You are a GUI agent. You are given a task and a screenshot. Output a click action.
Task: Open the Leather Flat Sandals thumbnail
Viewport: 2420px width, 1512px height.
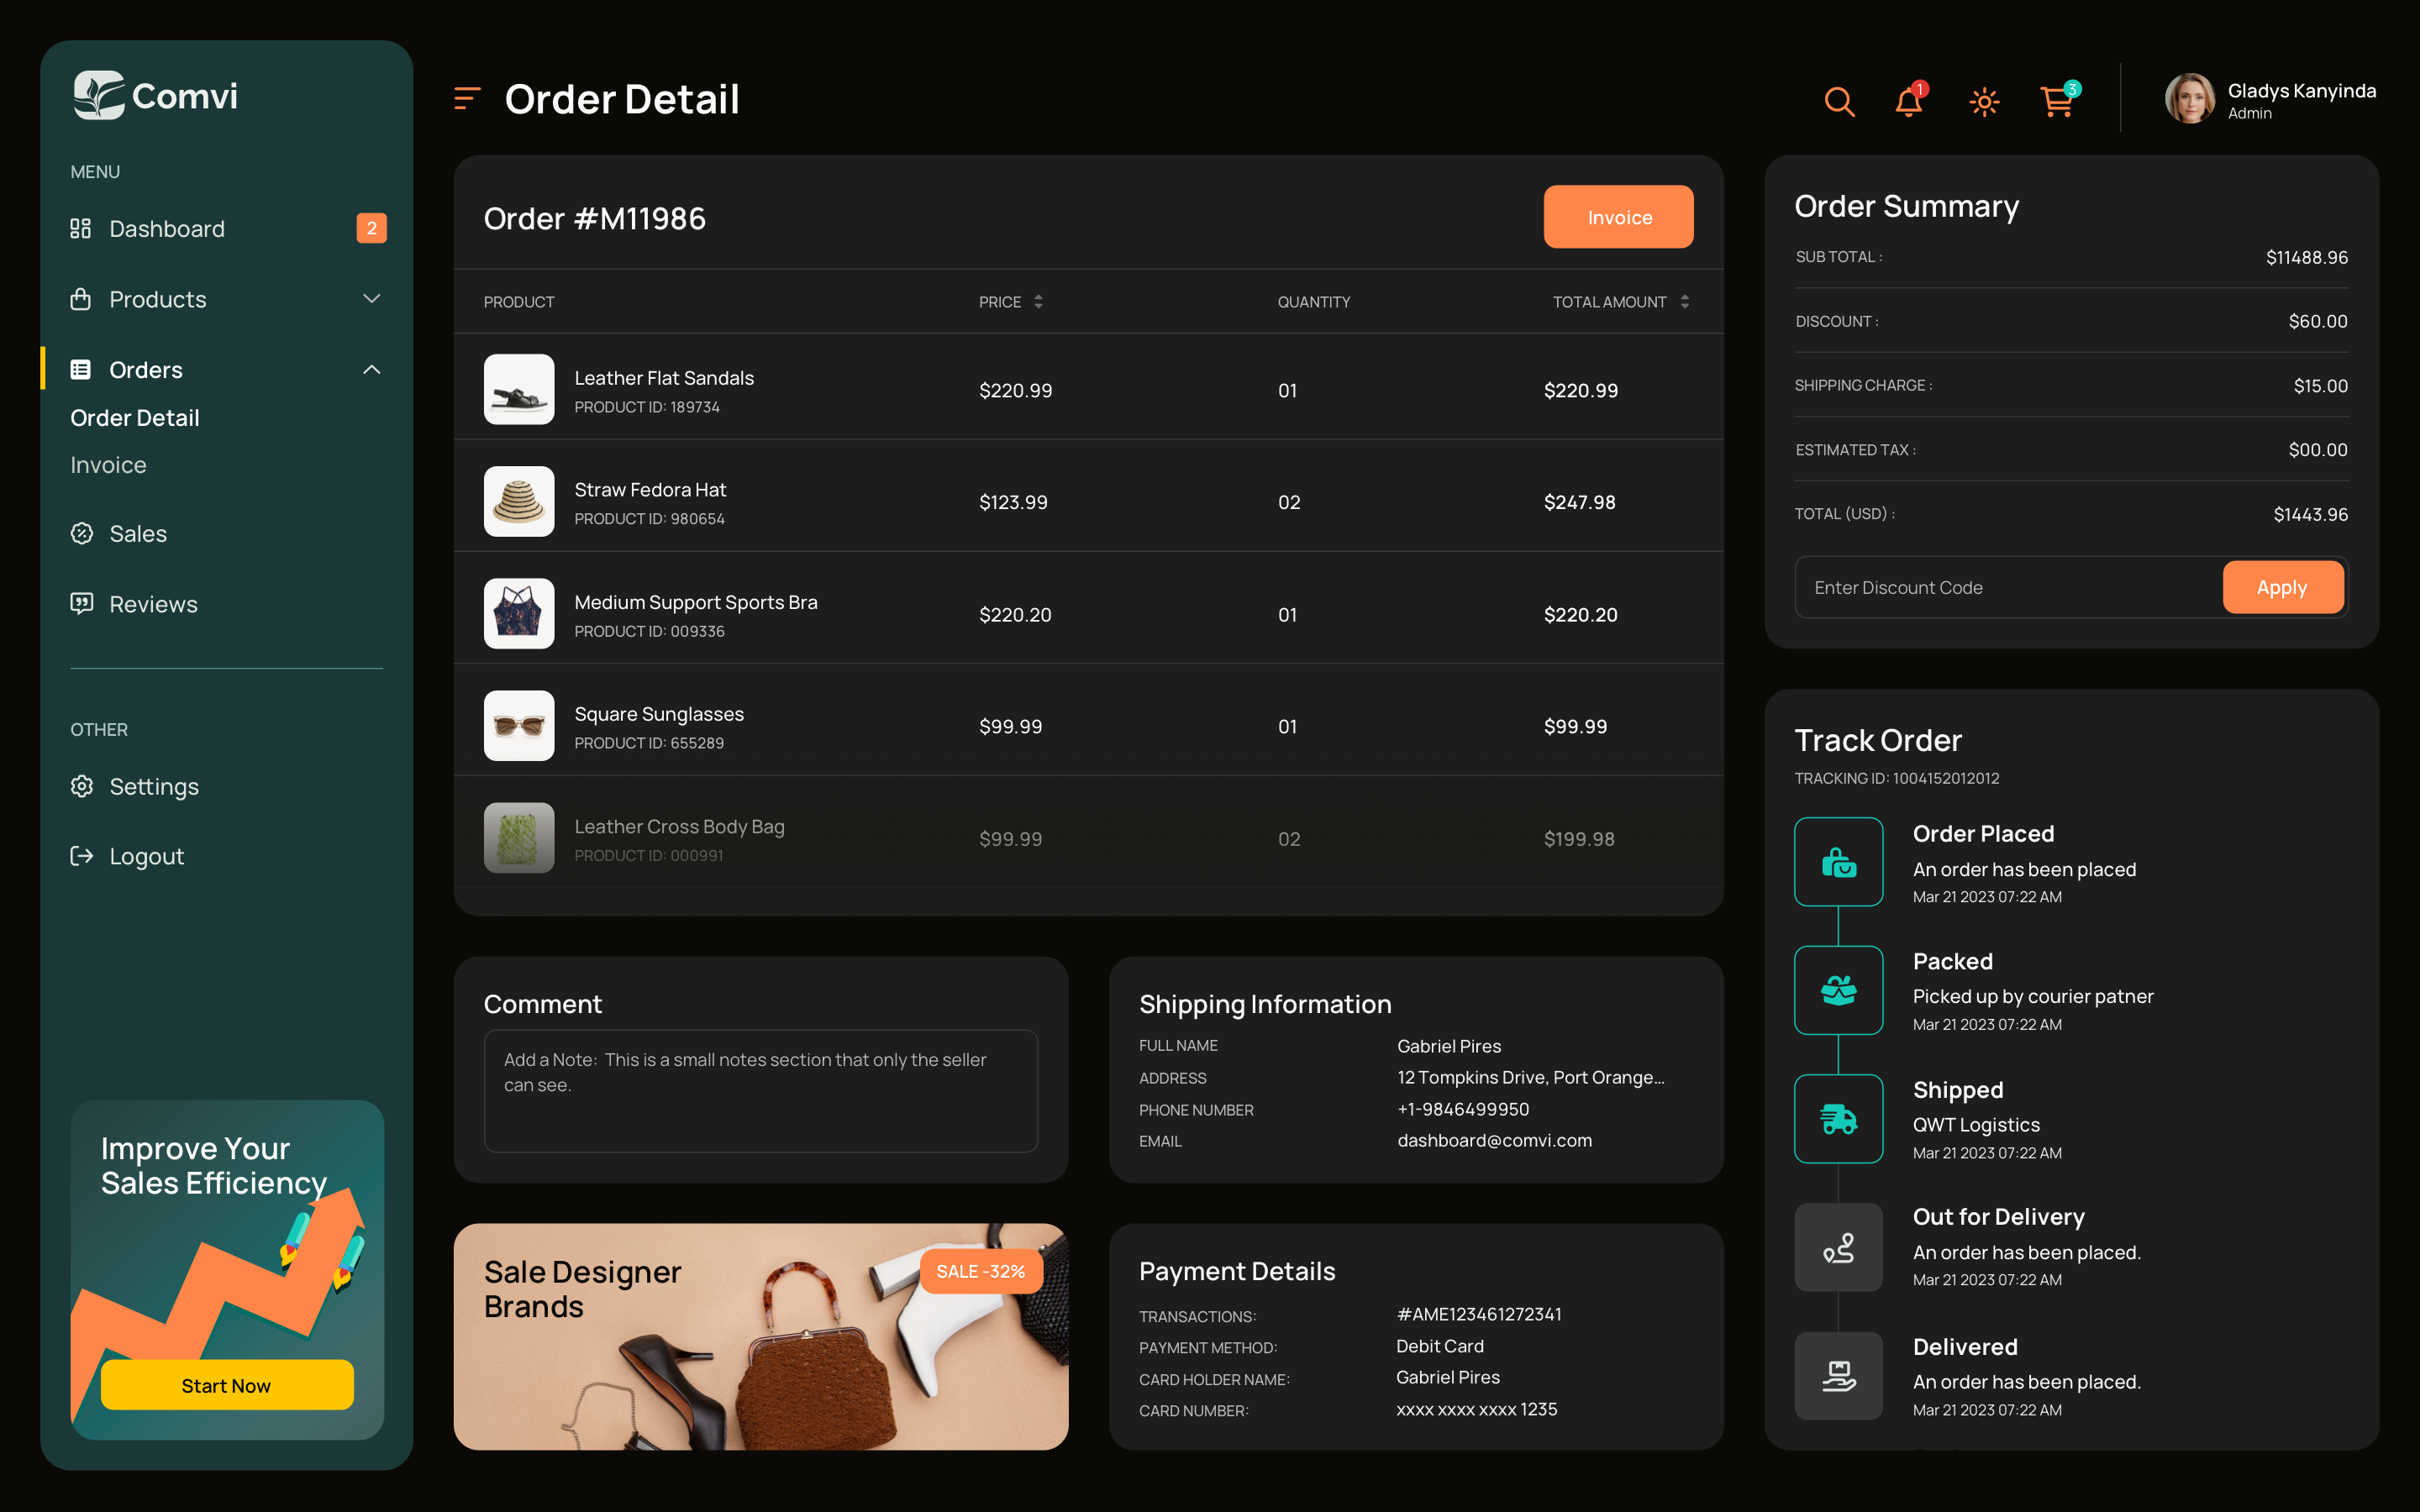519,389
